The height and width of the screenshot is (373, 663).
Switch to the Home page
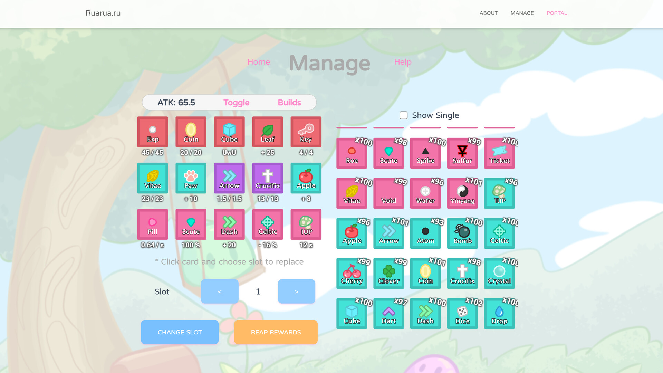click(258, 62)
